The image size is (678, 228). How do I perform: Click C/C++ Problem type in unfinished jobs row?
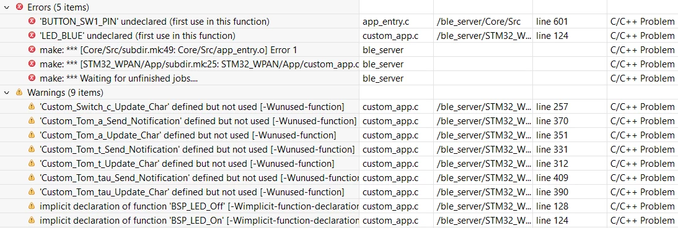coord(643,78)
